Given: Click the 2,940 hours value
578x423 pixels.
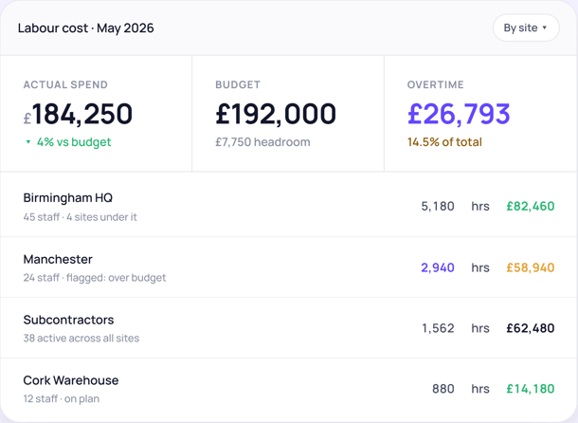Looking at the screenshot, I should 438,267.
